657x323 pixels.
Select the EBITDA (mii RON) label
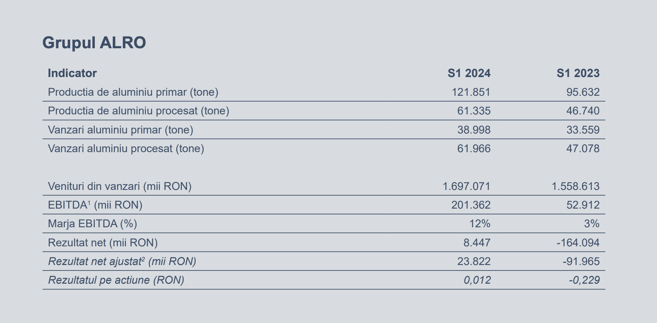[95, 205]
